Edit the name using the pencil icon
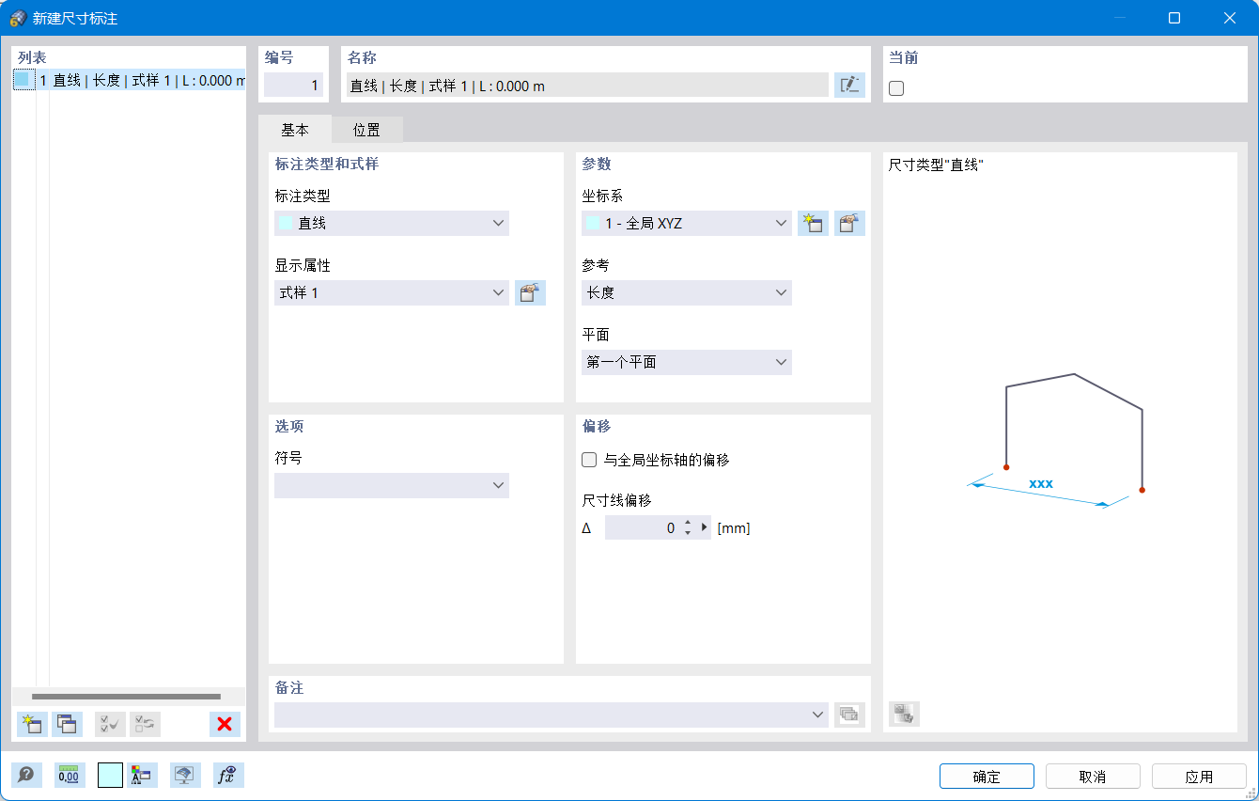Image resolution: width=1259 pixels, height=801 pixels. point(849,85)
